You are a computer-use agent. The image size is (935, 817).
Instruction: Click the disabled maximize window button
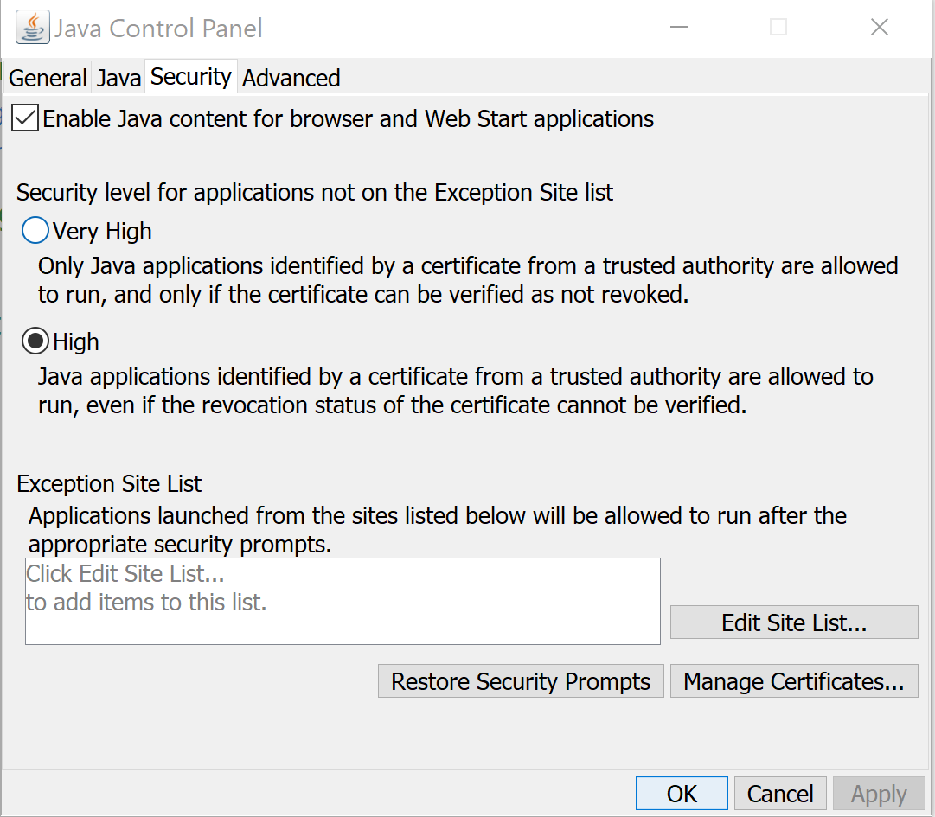[x=778, y=27]
